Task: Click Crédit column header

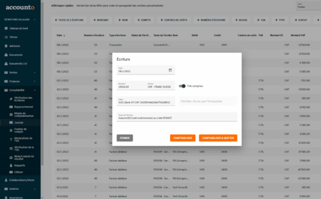Action: (217, 36)
